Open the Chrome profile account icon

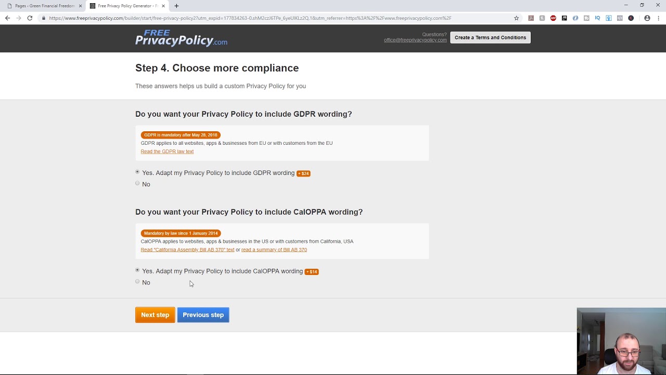(647, 18)
